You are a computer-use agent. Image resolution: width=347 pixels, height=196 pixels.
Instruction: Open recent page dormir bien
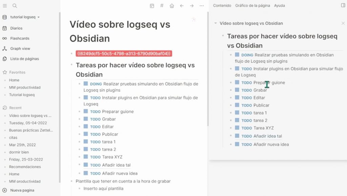point(19,152)
